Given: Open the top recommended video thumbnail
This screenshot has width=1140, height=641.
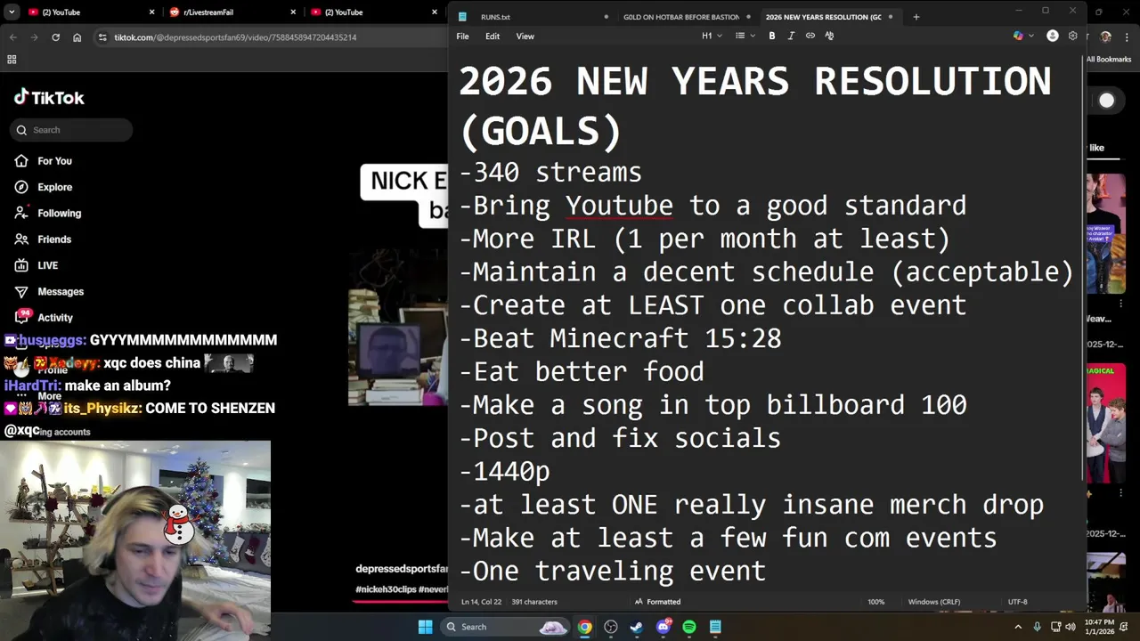Looking at the screenshot, I should pos(1106,234).
